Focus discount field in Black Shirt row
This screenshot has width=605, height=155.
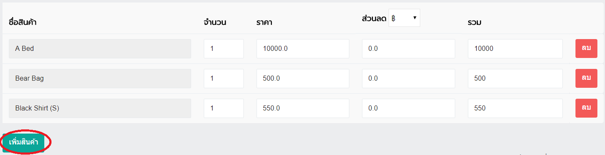(408, 108)
